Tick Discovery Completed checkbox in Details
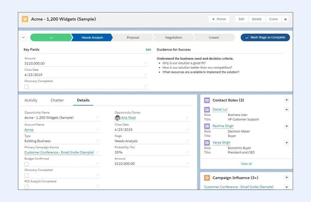 [x=27, y=175]
